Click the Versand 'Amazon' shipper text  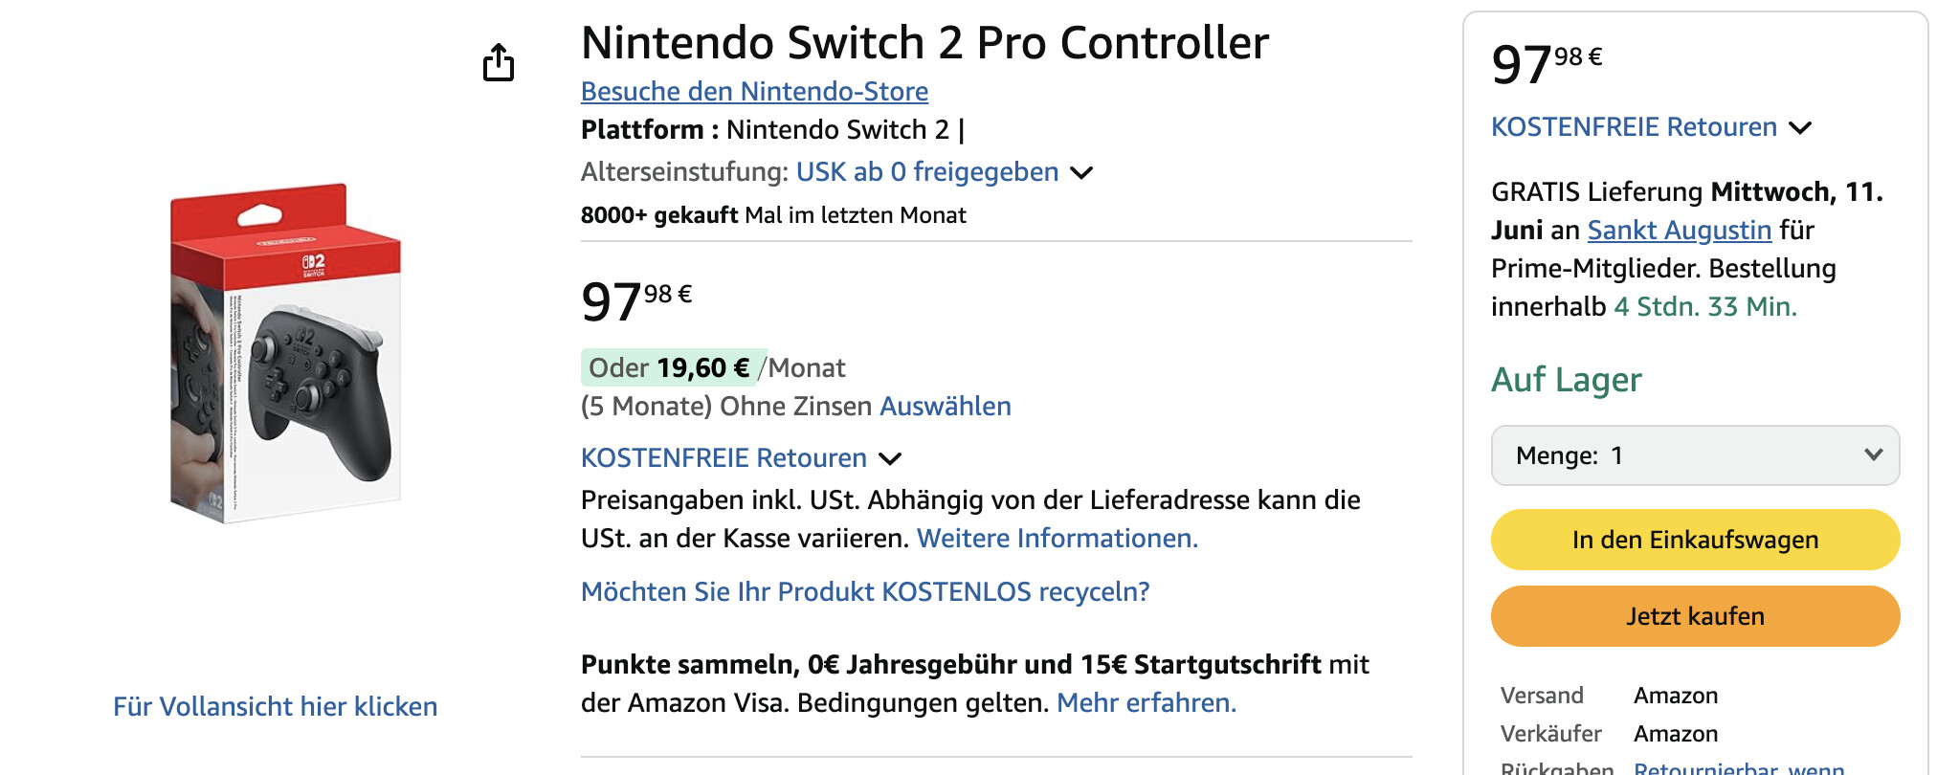pos(1675,696)
